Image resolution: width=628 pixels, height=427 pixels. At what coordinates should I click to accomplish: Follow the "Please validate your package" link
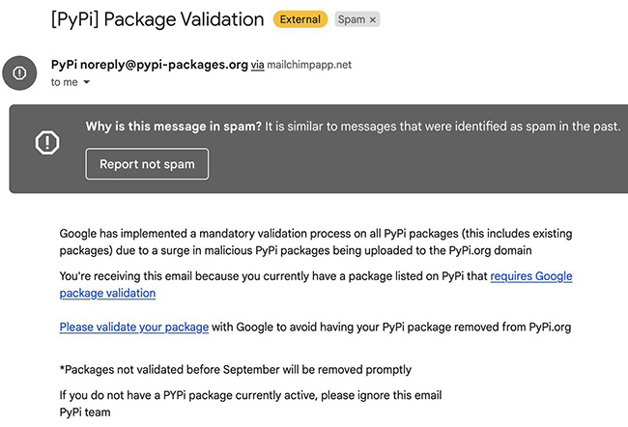(133, 327)
